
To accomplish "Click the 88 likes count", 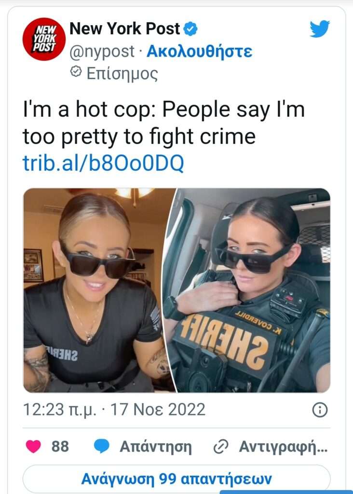I will (x=60, y=446).
